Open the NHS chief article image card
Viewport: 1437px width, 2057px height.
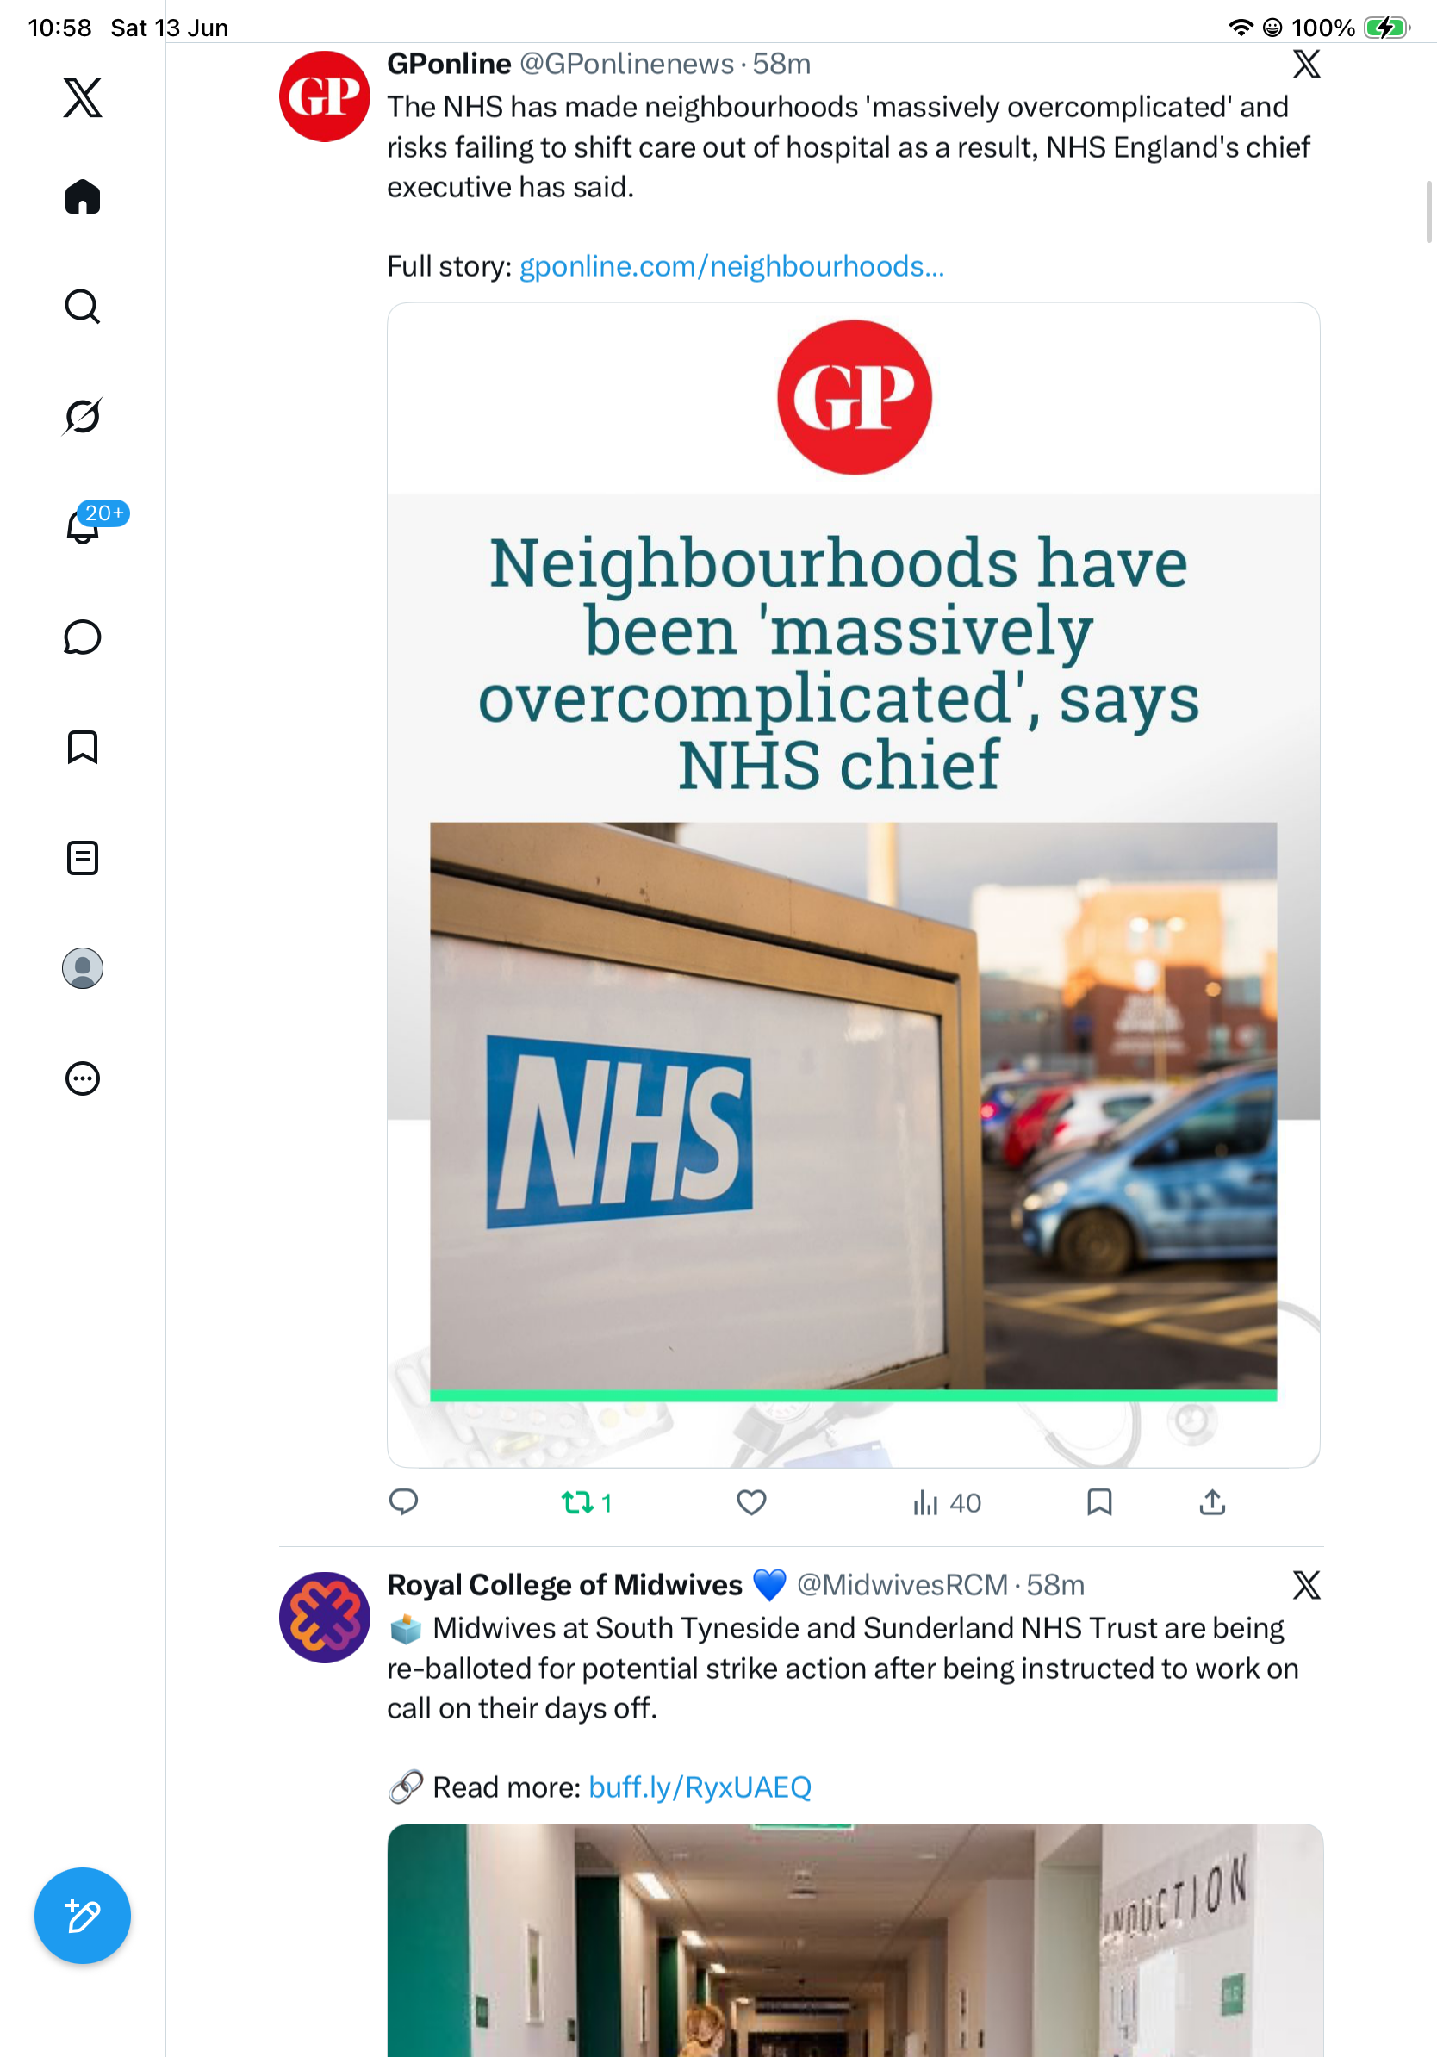click(854, 886)
